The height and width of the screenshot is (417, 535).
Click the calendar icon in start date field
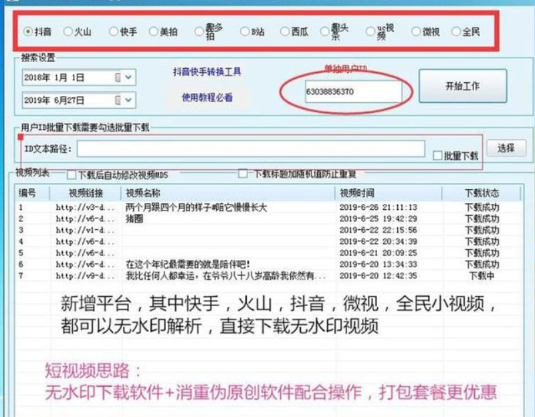118,78
